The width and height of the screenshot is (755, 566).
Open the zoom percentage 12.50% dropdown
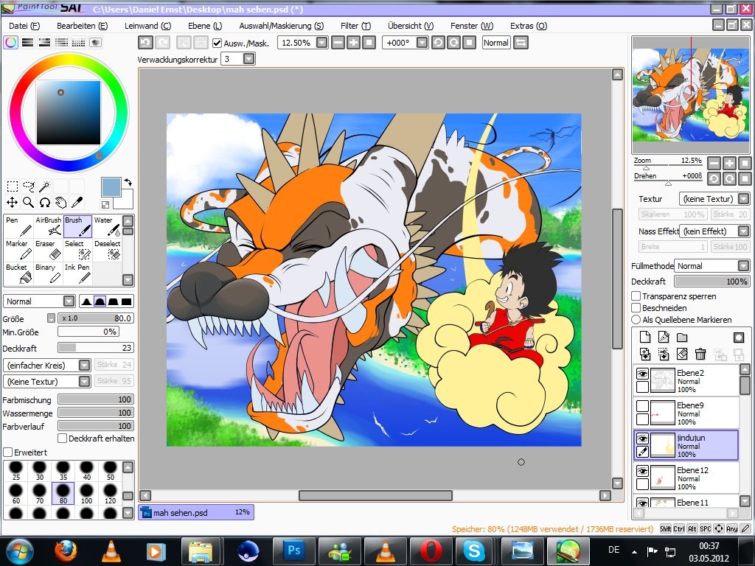[321, 43]
